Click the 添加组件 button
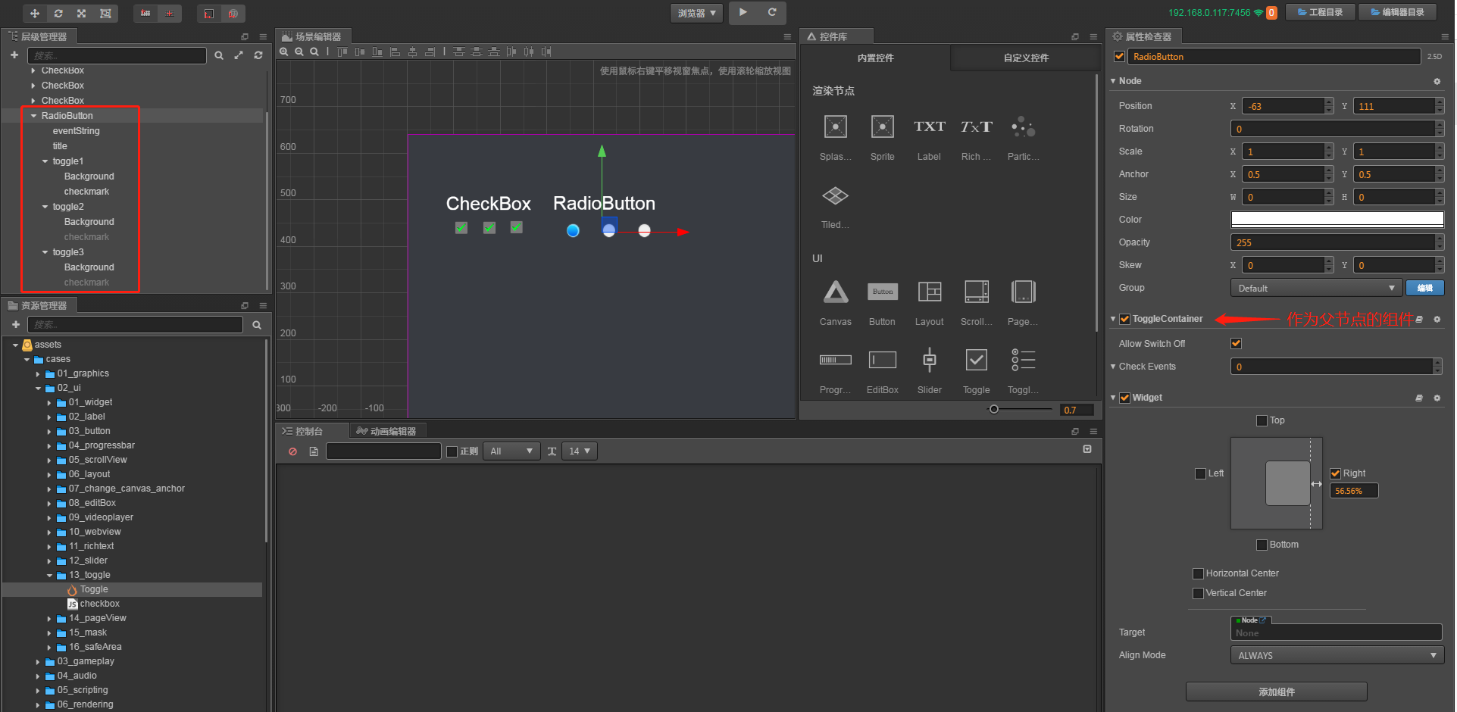The height and width of the screenshot is (712, 1457). coord(1276,691)
